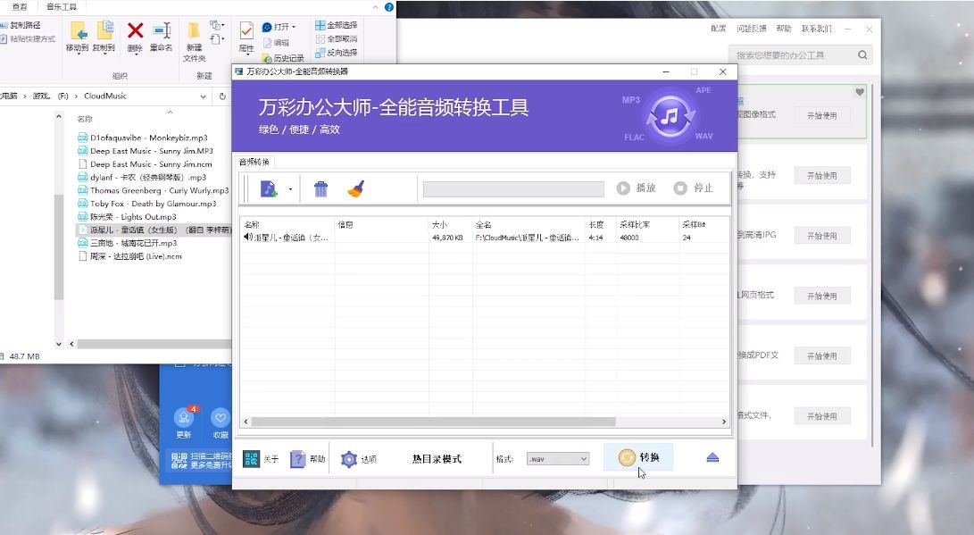Viewport: 974px width, 535px height.
Task: Click 反向选择 invert selection
Action: 336,52
